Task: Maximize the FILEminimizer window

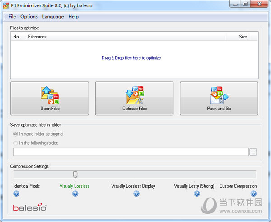Action: pos(245,4)
